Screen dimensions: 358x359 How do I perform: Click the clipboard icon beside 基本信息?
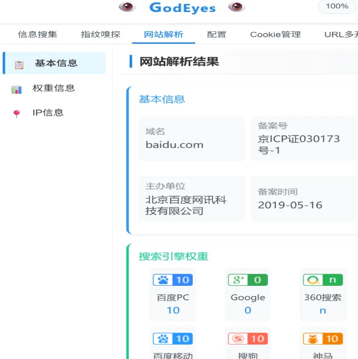click(19, 65)
